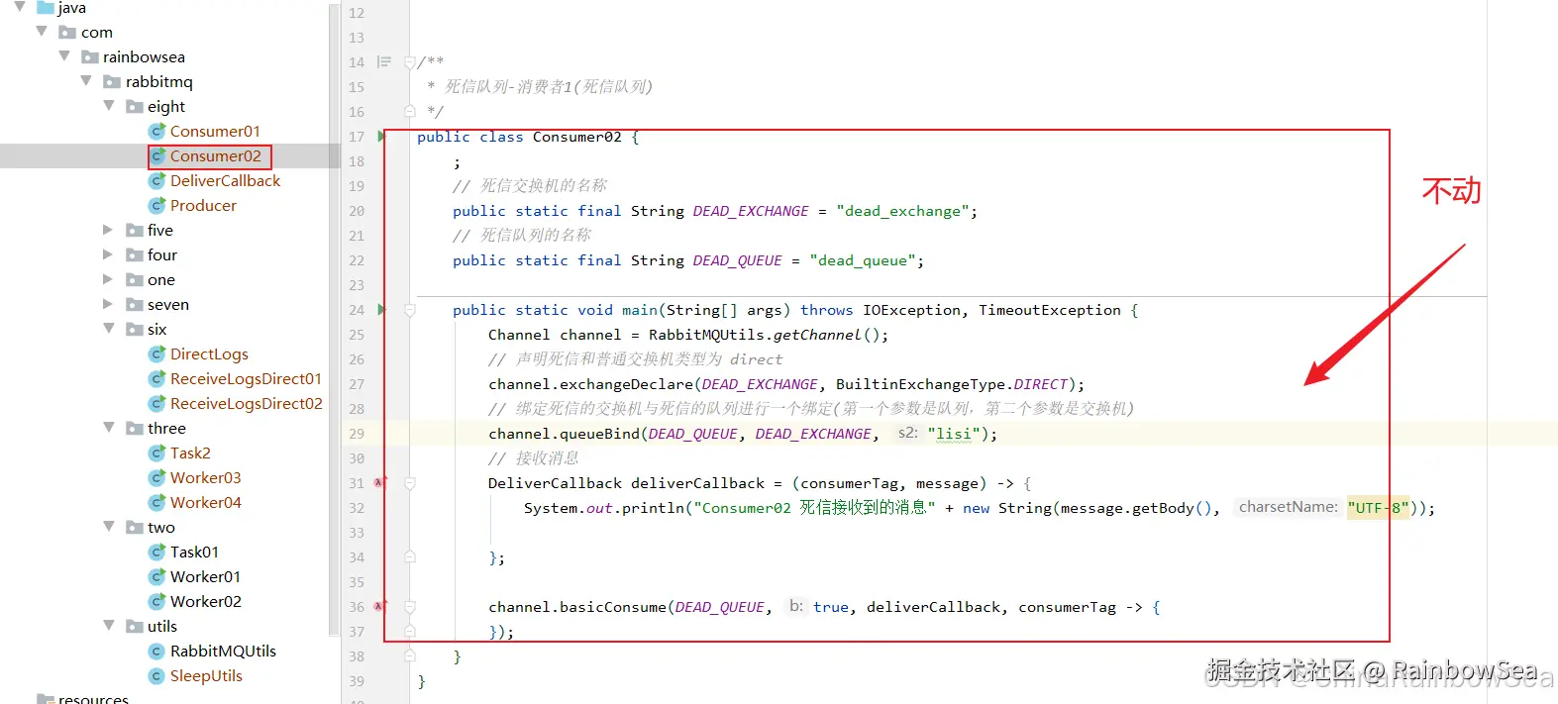Click the "lisi" string on line 29
Viewport: 1558px width, 704px height.
954,434
